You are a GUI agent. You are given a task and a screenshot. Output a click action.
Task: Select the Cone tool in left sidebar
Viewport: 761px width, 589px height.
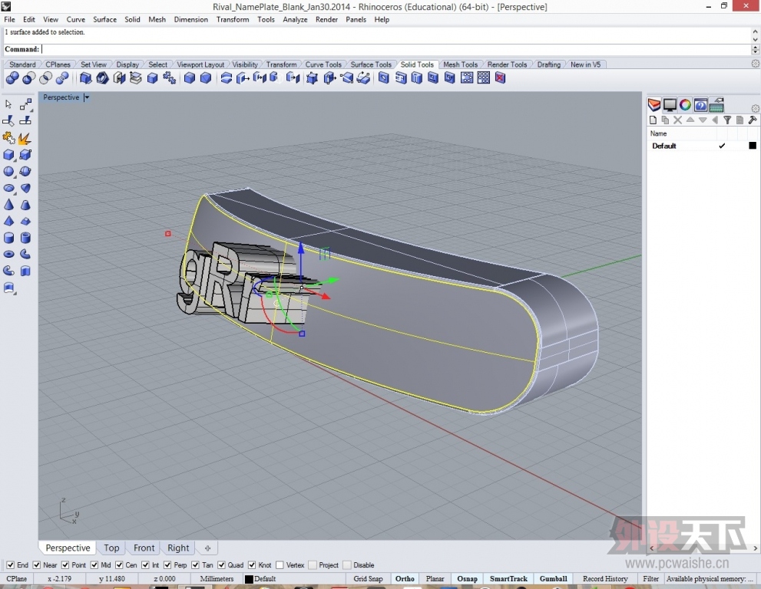tap(8, 205)
